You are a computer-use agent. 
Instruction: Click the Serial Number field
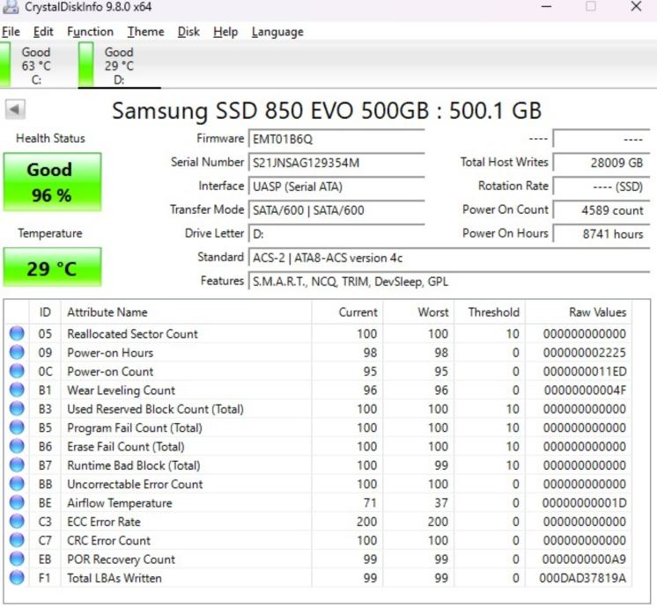pos(336,163)
